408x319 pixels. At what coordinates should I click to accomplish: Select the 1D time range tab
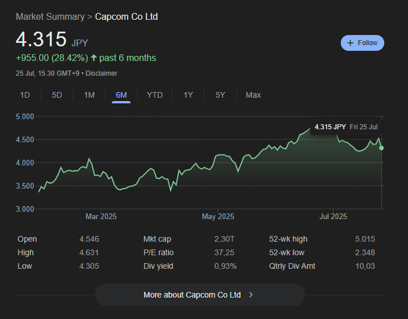pyautogui.click(x=25, y=95)
